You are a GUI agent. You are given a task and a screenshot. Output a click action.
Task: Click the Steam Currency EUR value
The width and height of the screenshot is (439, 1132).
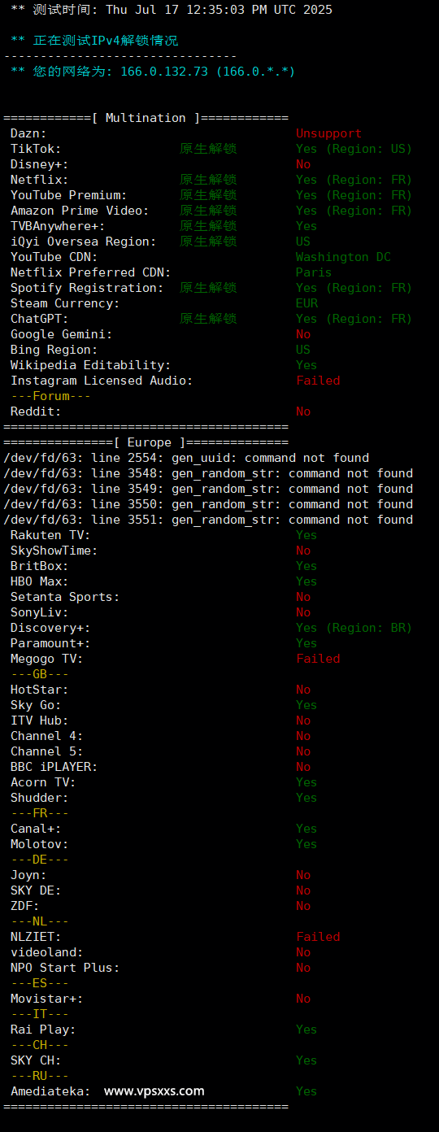click(306, 303)
